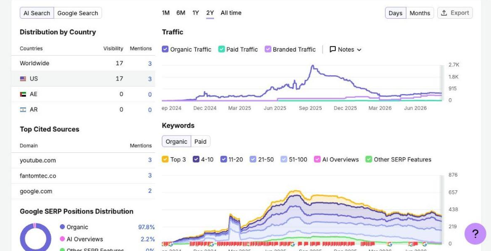Click the US flag icon
This screenshot has width=491, height=251.
pos(23,79)
